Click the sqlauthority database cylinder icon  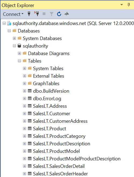coord(19,46)
